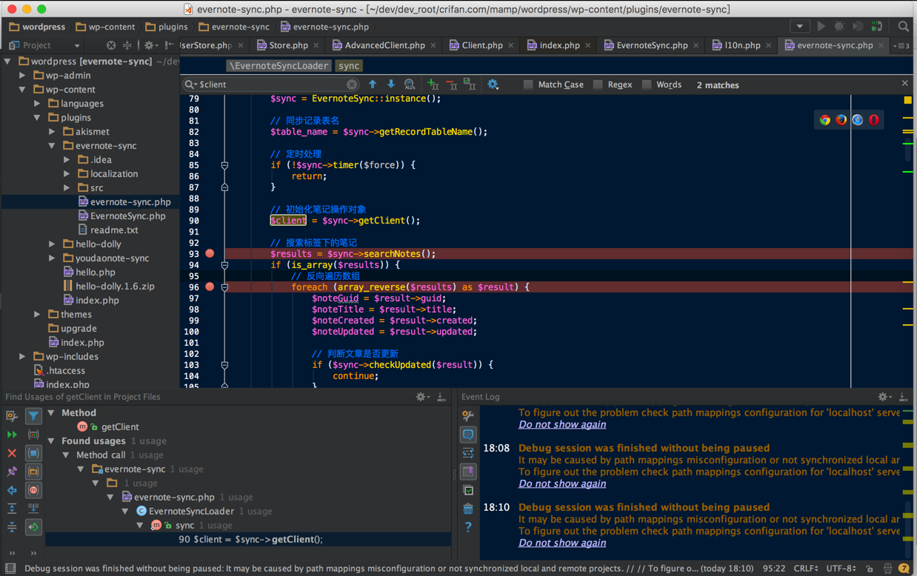Close the Find Usages red X
This screenshot has width=917, height=576.
(12, 453)
